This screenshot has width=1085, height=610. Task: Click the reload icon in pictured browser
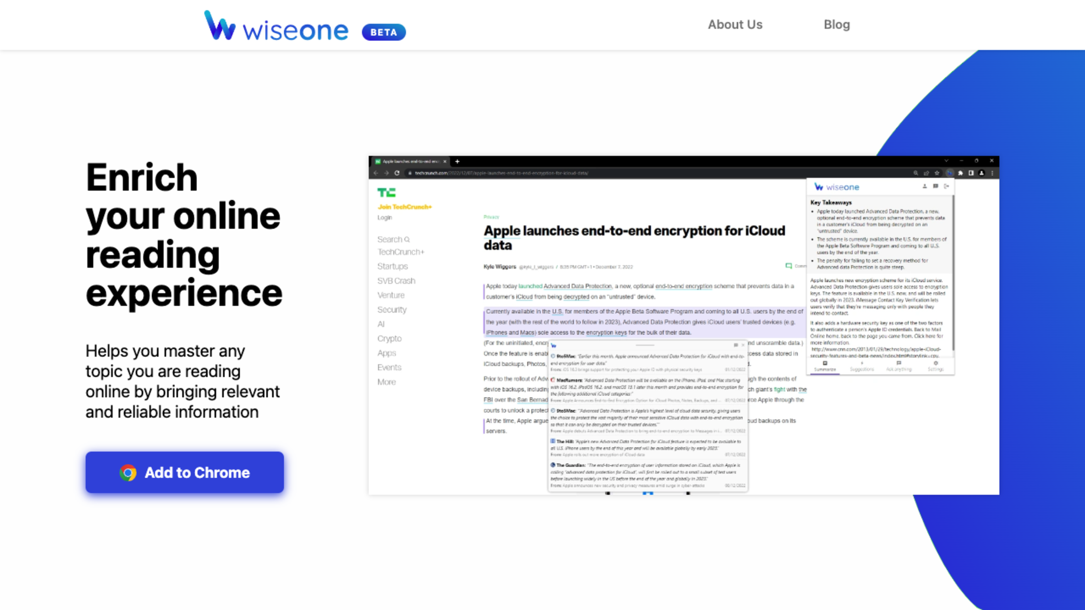click(397, 173)
